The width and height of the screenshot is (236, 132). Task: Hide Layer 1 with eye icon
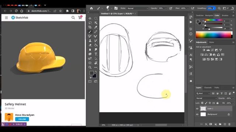point(197,109)
